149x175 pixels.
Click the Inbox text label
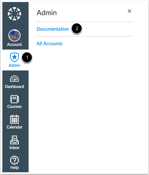pyautogui.click(x=14, y=148)
